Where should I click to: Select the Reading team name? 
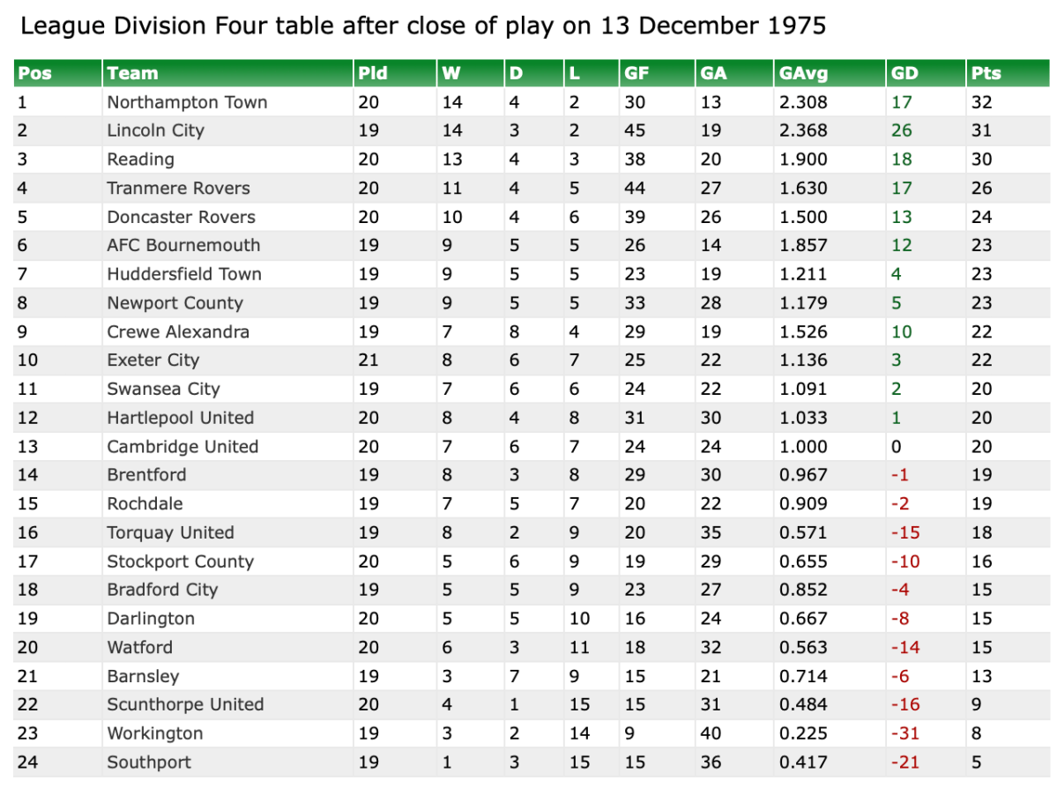(x=140, y=160)
